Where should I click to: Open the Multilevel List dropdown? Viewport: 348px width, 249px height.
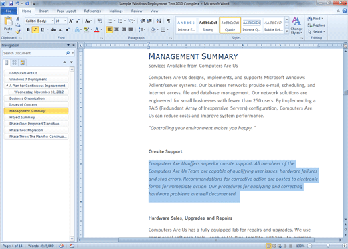point(135,21)
